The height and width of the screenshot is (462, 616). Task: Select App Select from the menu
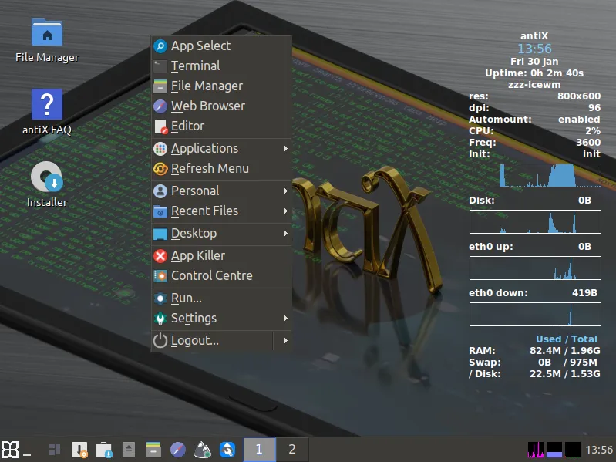(221, 46)
